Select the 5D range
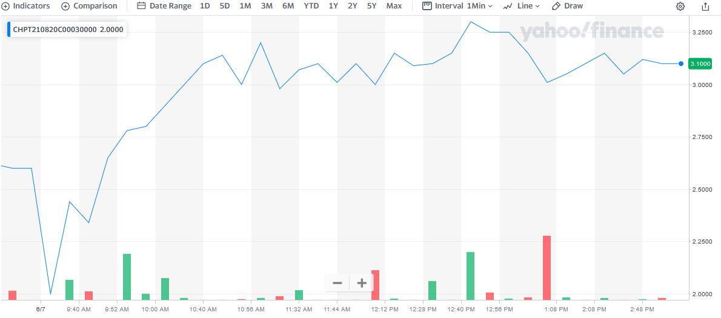 [225, 6]
